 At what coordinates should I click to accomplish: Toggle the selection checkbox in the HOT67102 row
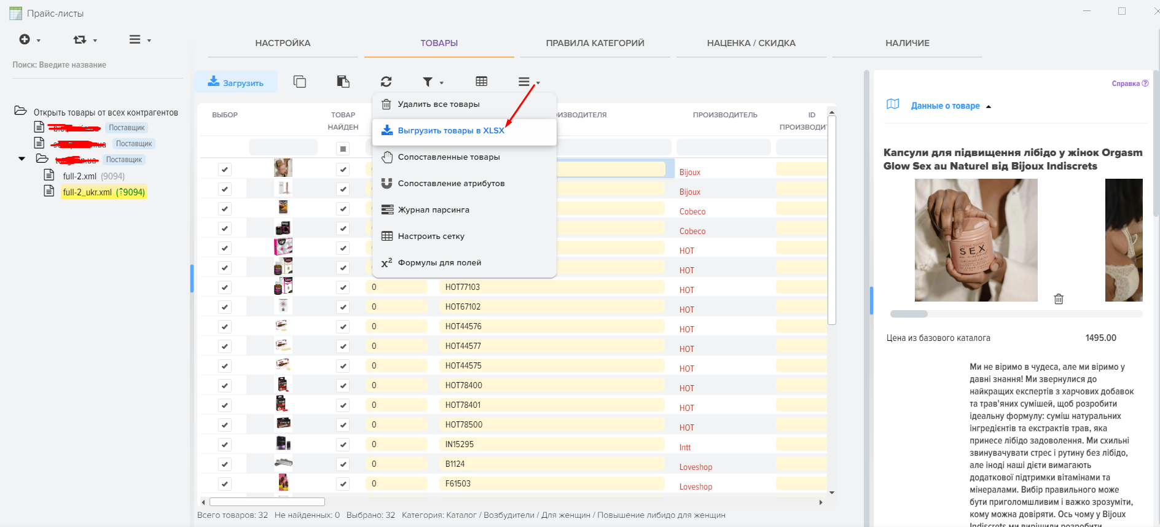[x=225, y=307]
